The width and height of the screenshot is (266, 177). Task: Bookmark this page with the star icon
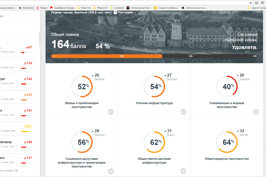[251, 3]
